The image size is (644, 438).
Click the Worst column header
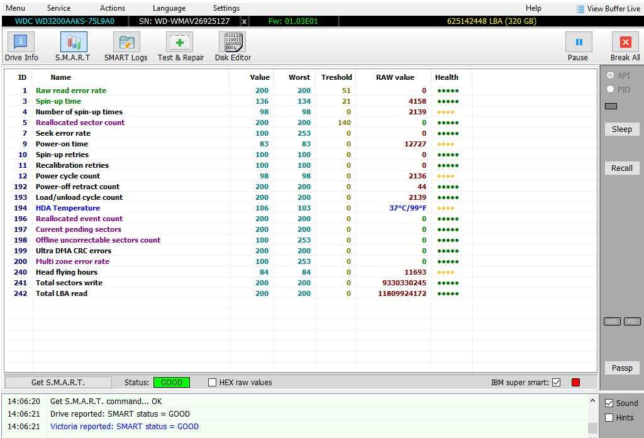(299, 77)
